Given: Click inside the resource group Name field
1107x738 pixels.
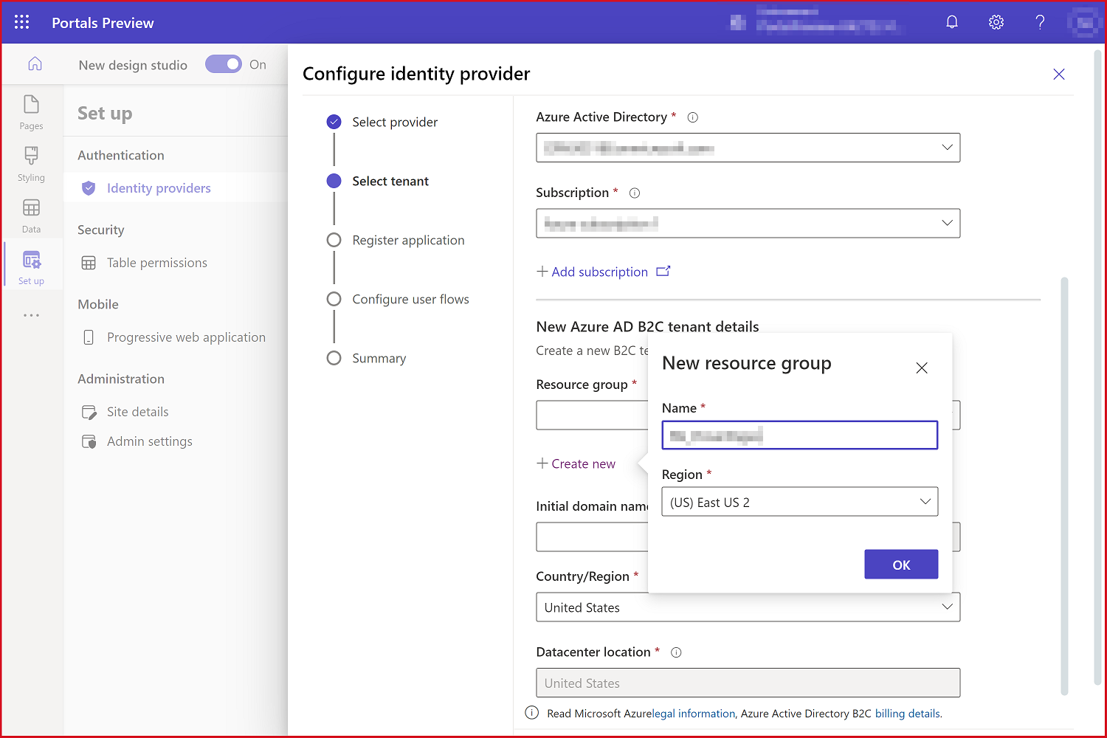Looking at the screenshot, I should pos(799,435).
